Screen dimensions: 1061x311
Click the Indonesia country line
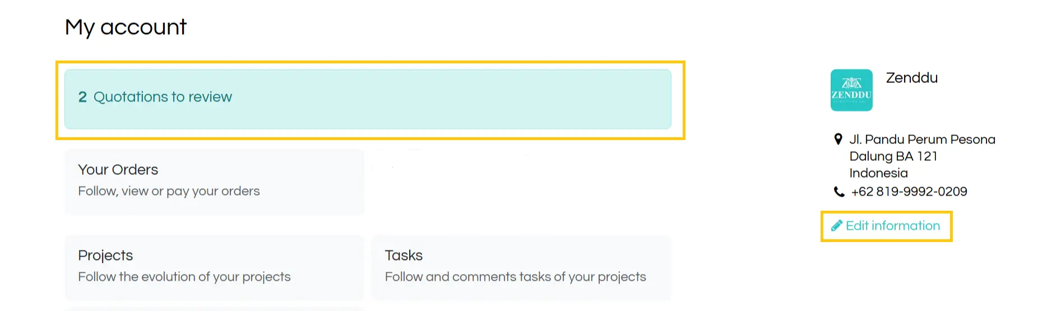click(878, 173)
